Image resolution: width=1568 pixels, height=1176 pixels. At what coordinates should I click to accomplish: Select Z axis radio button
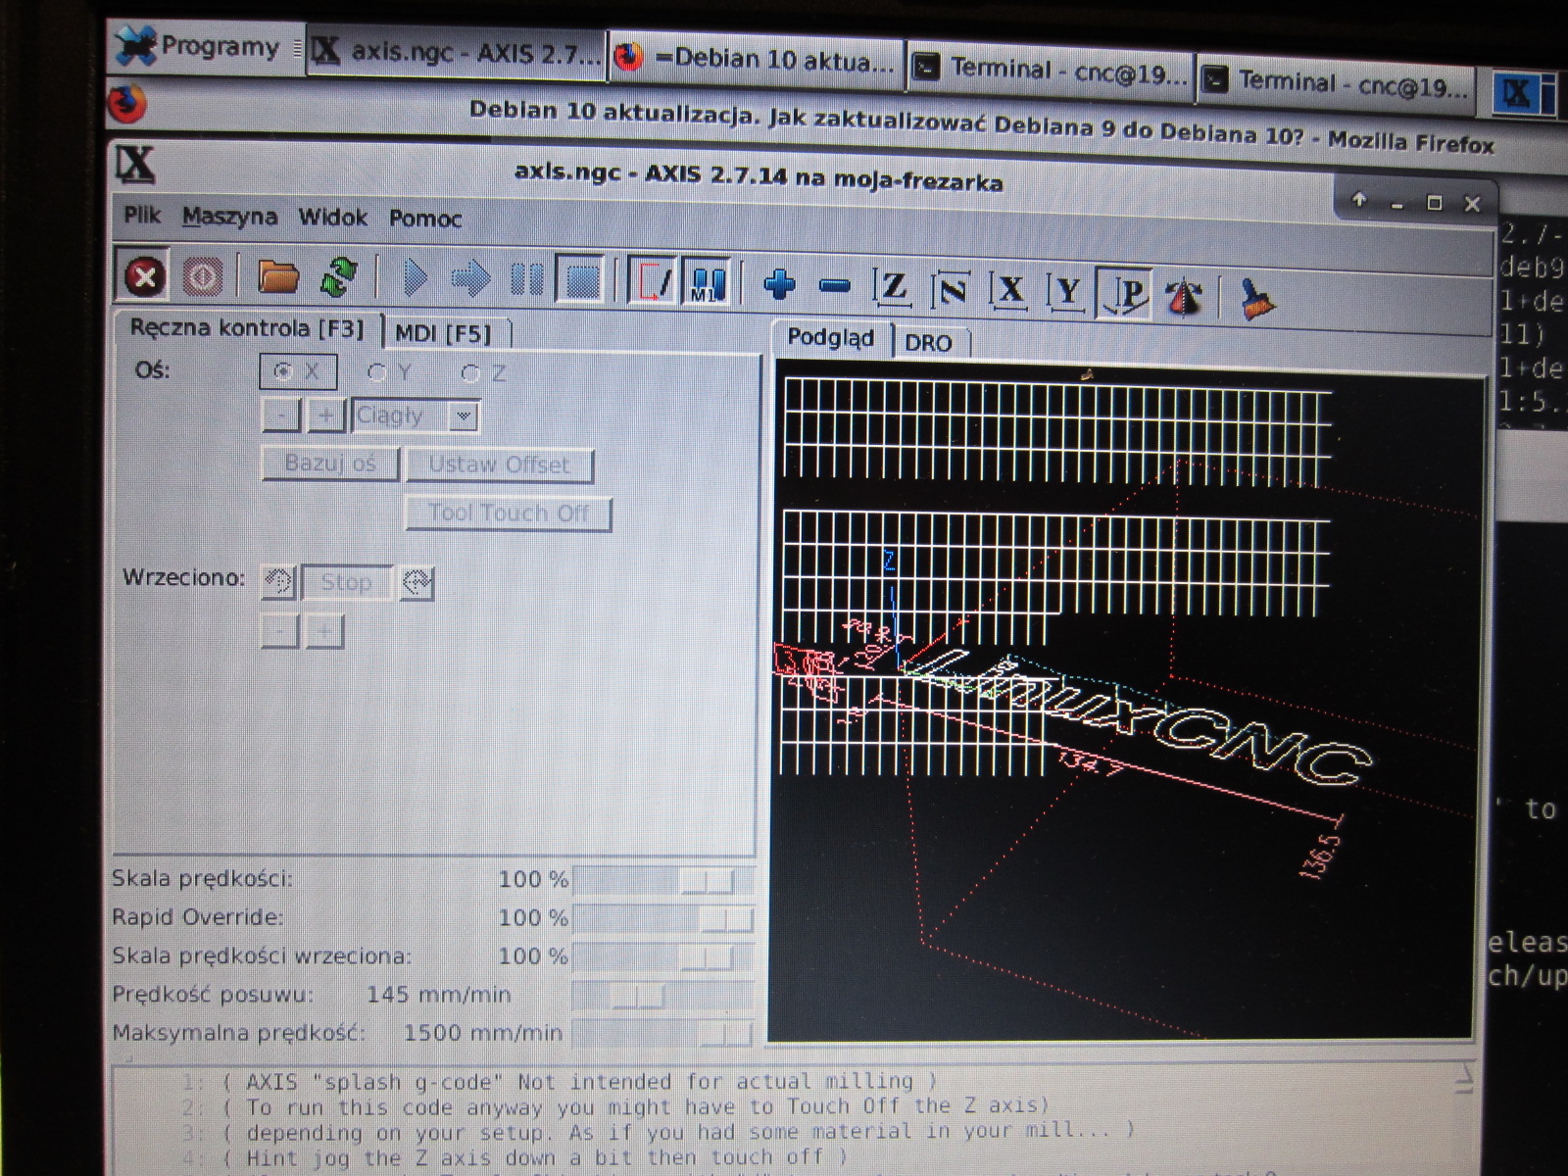click(484, 373)
